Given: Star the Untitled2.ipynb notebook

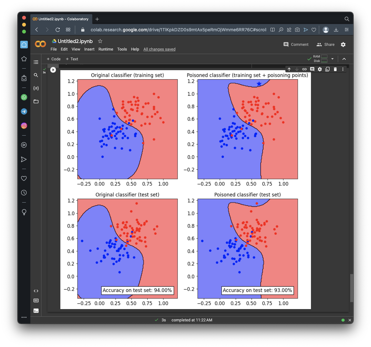Looking at the screenshot, I should 100,41.
